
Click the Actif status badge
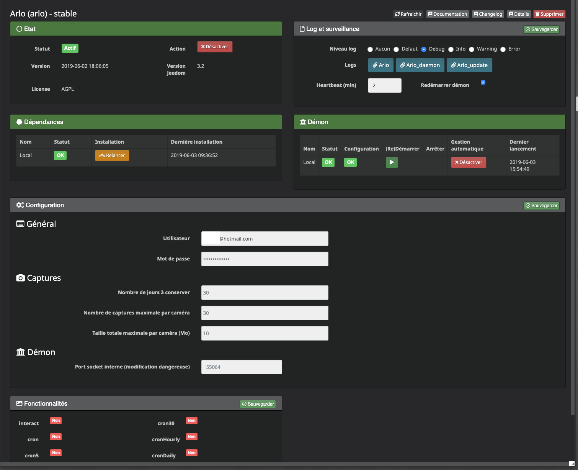(x=70, y=48)
